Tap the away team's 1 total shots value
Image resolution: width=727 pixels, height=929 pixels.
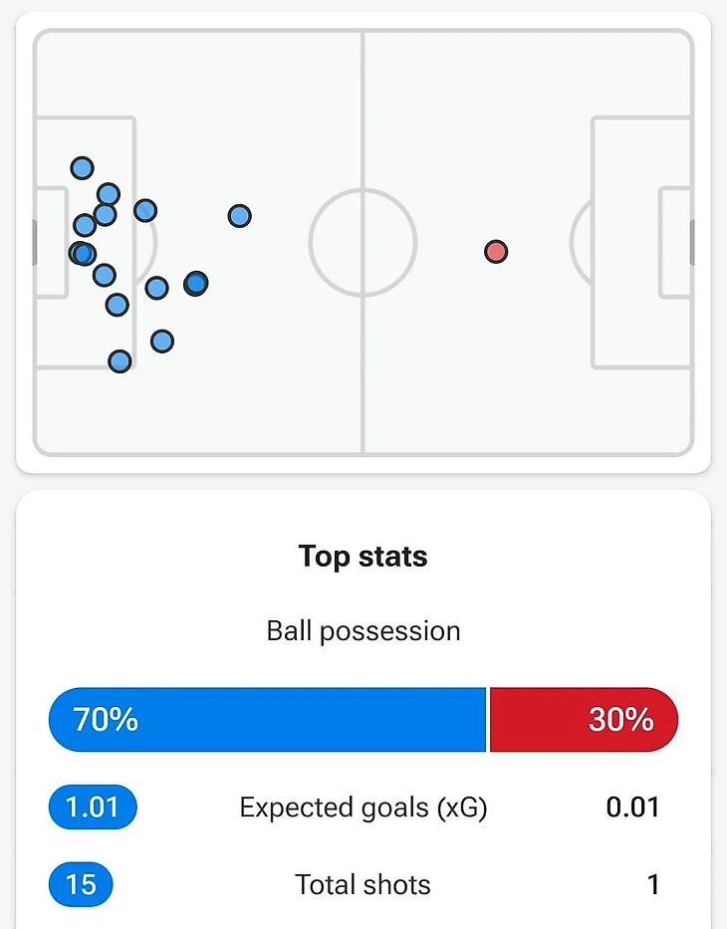[652, 884]
